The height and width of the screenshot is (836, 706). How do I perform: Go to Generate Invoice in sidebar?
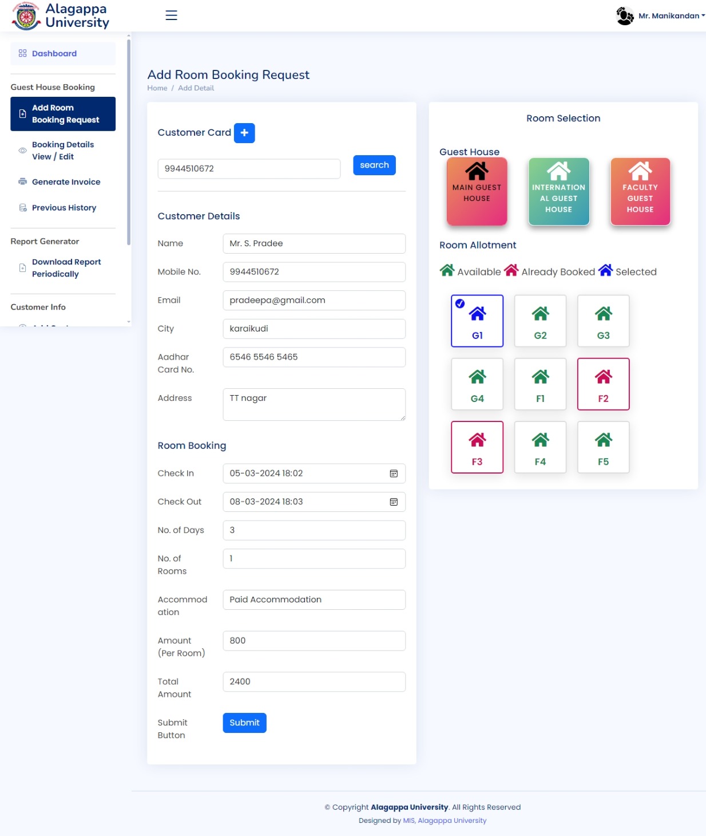point(66,182)
